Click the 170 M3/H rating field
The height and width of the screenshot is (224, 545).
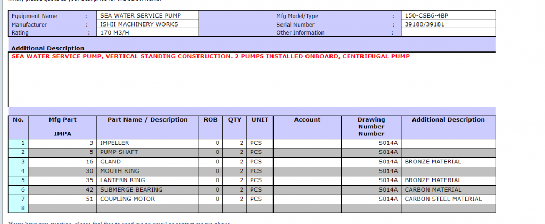click(x=147, y=33)
